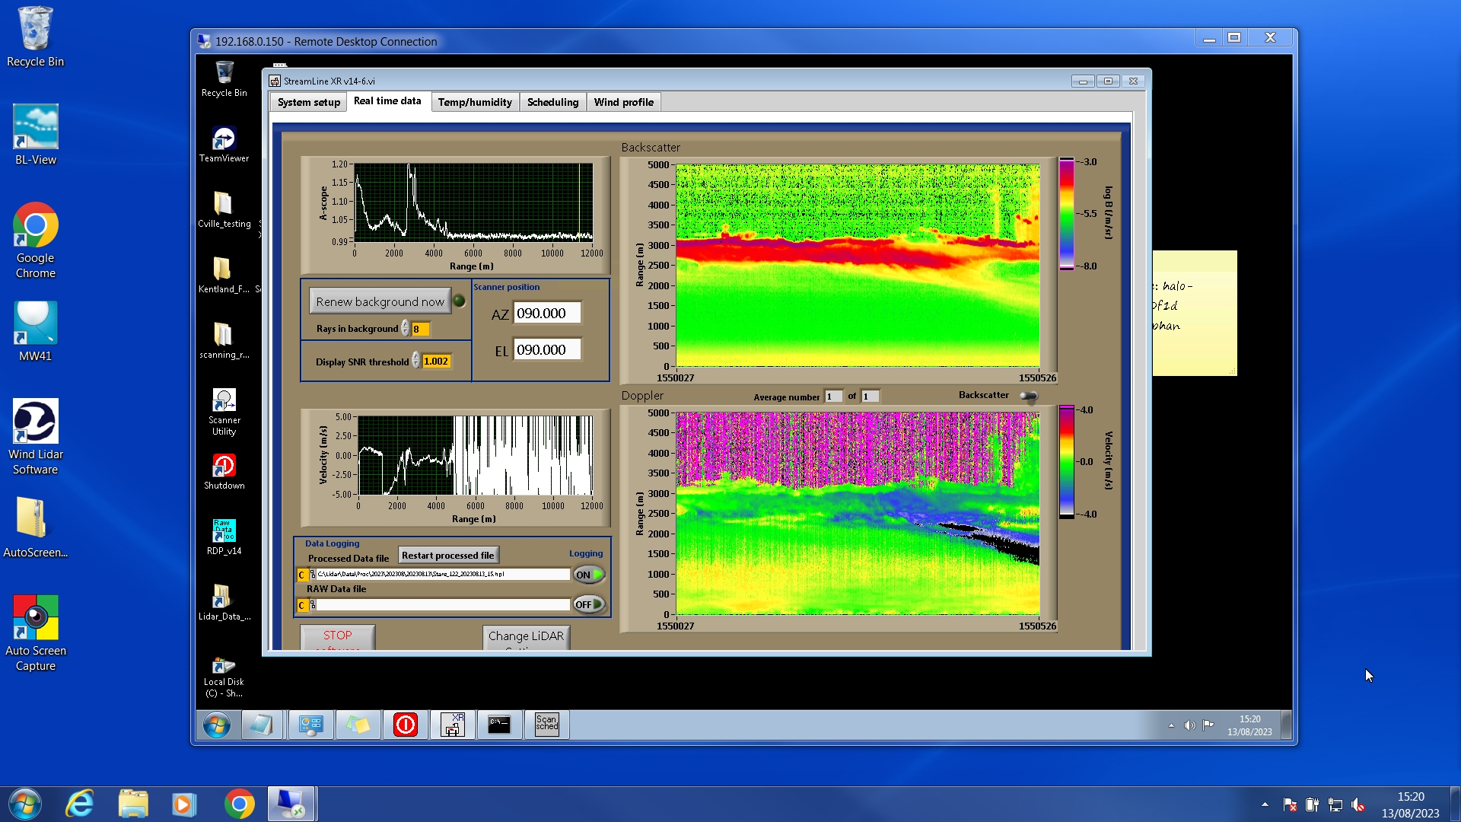Click the red Shutdown desktop icon

point(224,466)
